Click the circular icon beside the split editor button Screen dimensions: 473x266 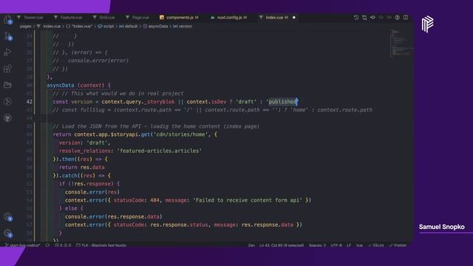[398, 18]
